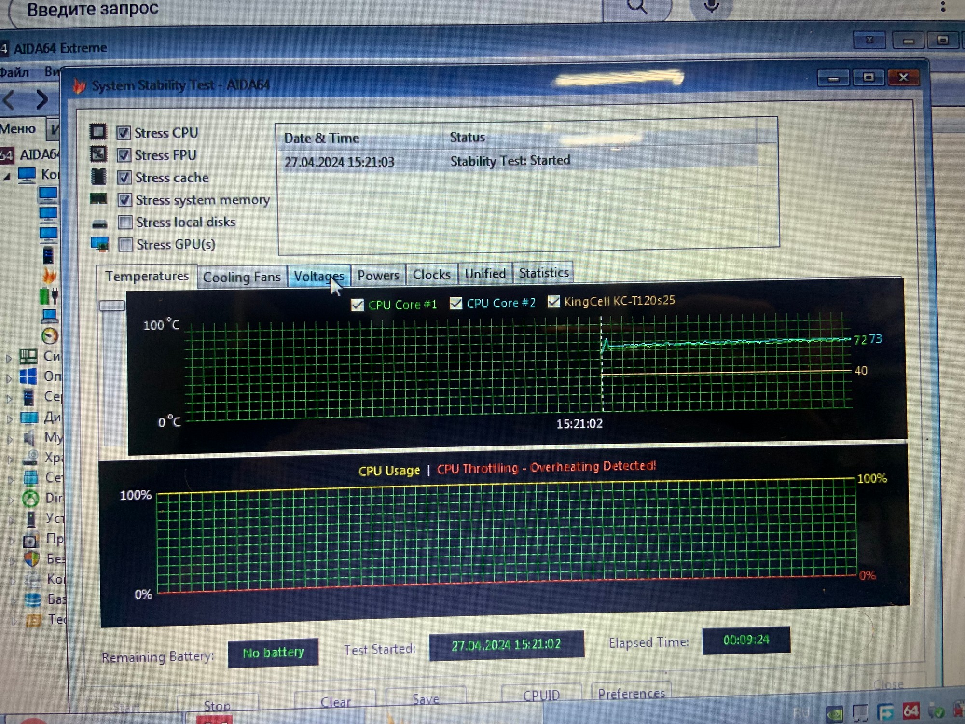
Task: Switch to the Cooling Fans tab
Action: coord(242,277)
